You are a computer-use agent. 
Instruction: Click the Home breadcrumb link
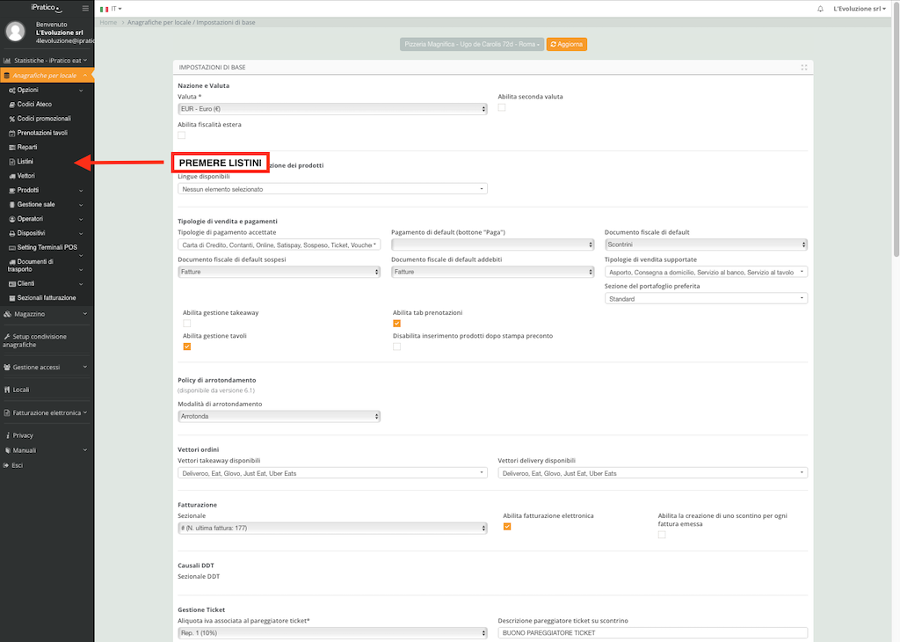click(108, 22)
